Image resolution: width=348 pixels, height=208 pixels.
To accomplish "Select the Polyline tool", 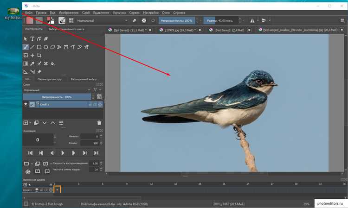I will coord(59,47).
